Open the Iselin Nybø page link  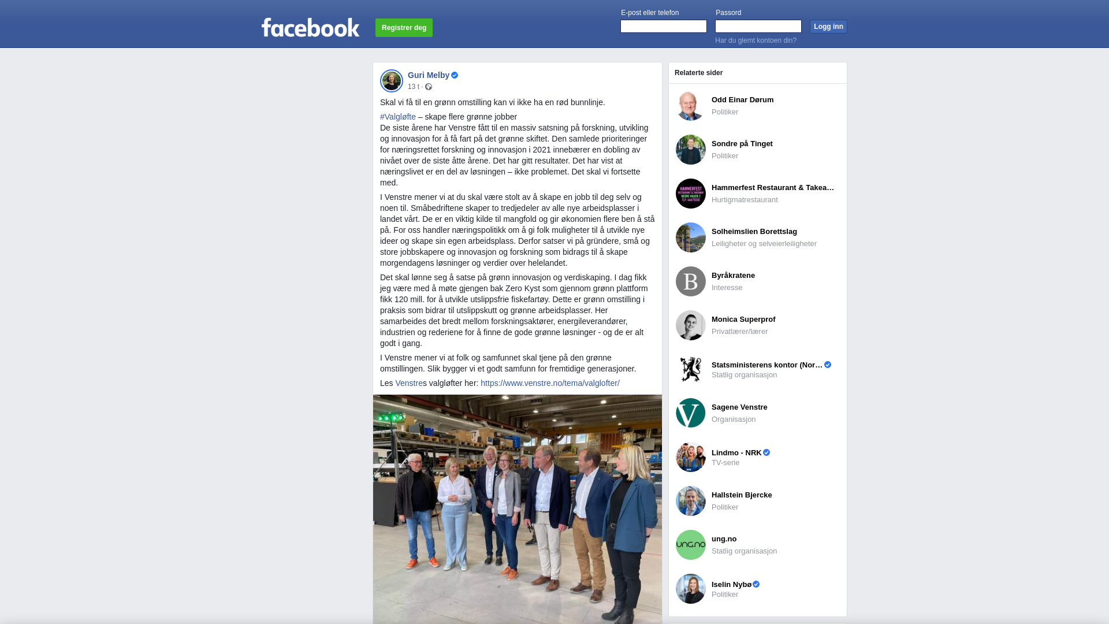[x=731, y=584]
